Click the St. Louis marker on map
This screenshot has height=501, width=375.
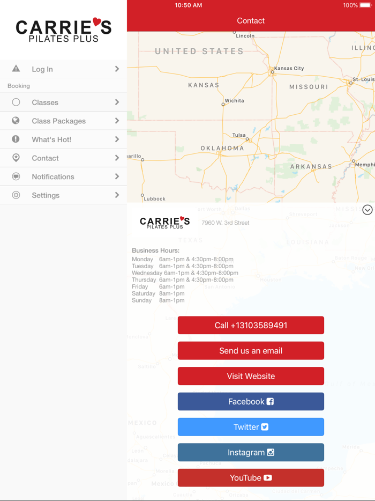351,83
